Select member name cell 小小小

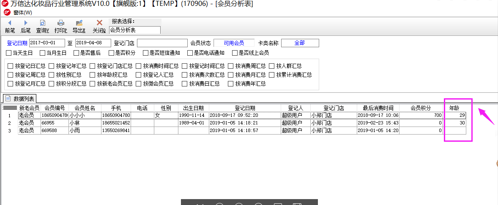85,115
